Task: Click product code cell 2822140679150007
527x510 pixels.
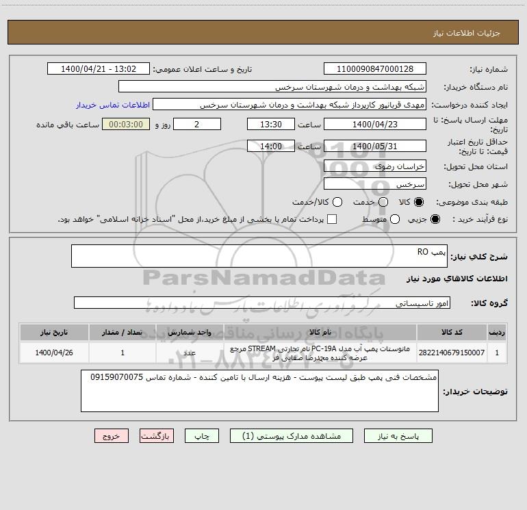Action: point(452,353)
